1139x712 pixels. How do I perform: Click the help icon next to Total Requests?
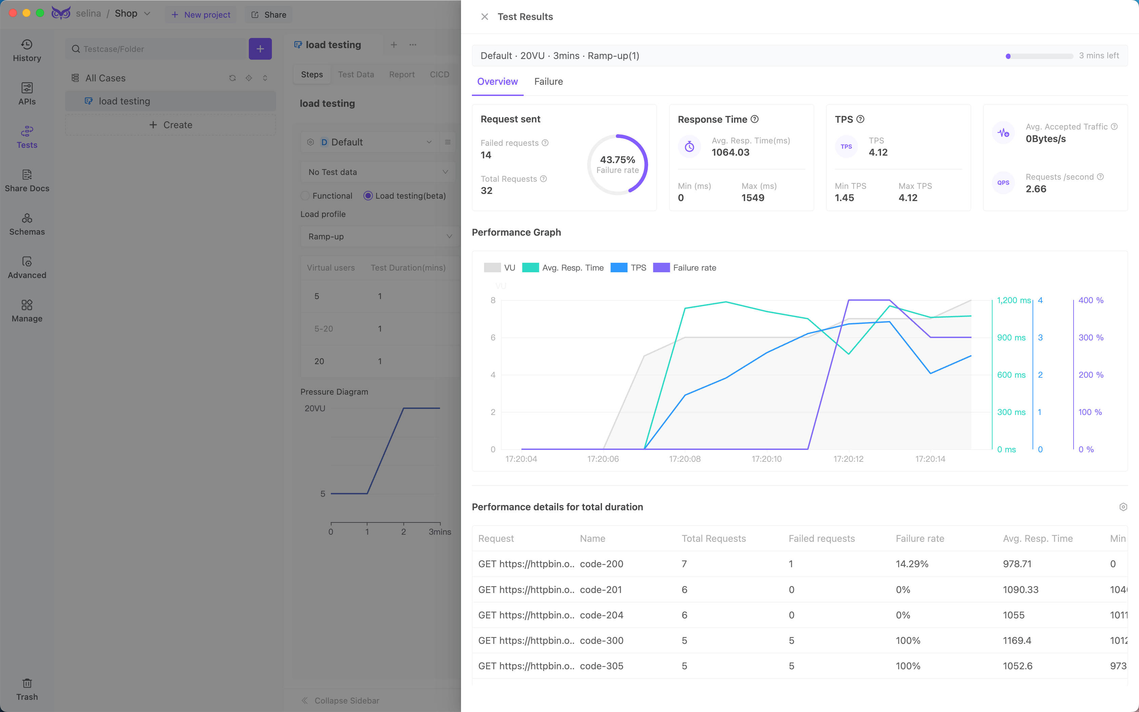(543, 179)
